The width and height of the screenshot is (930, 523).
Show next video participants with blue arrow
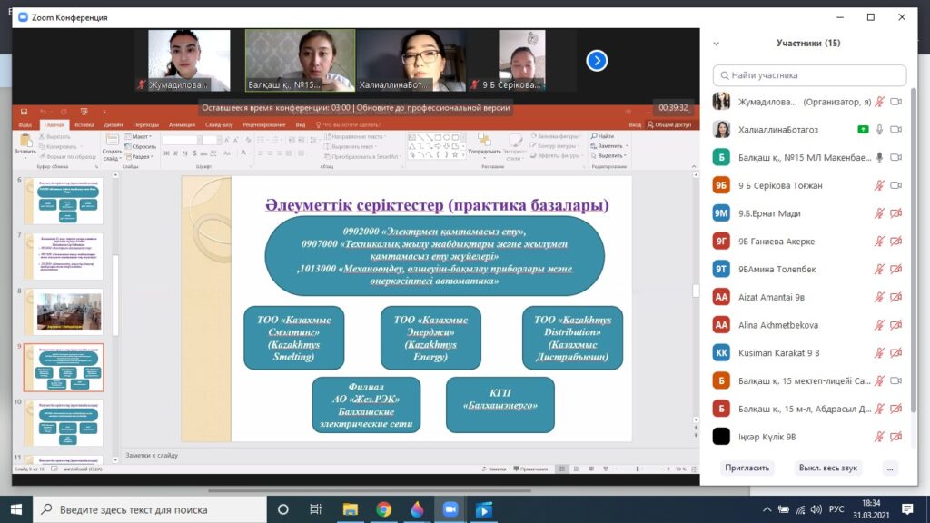point(597,61)
